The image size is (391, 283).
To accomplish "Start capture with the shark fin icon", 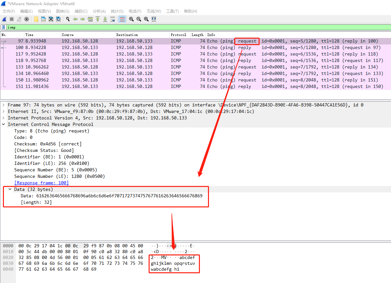I will [4, 19].
